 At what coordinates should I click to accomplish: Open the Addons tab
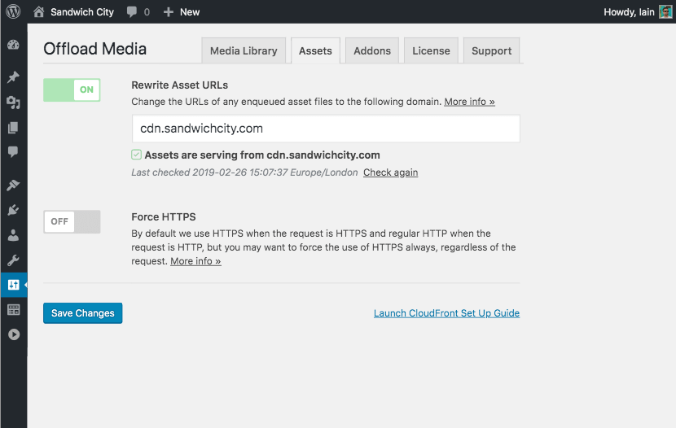click(x=372, y=50)
